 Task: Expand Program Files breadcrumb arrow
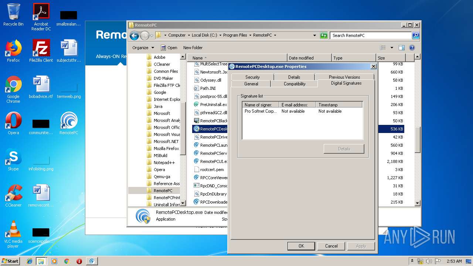pyautogui.click(x=250, y=35)
